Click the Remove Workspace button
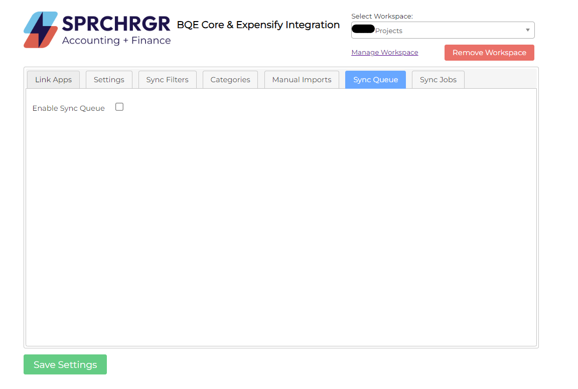The width and height of the screenshot is (578, 389). click(490, 53)
